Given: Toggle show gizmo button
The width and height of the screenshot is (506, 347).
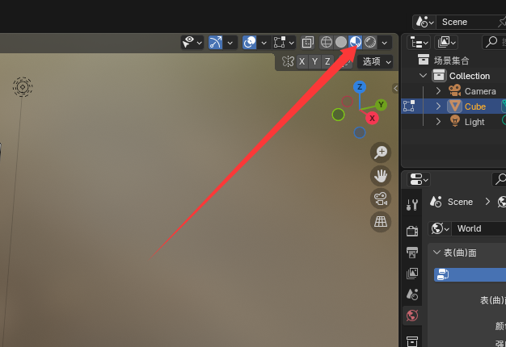Looking at the screenshot, I should click(x=216, y=42).
